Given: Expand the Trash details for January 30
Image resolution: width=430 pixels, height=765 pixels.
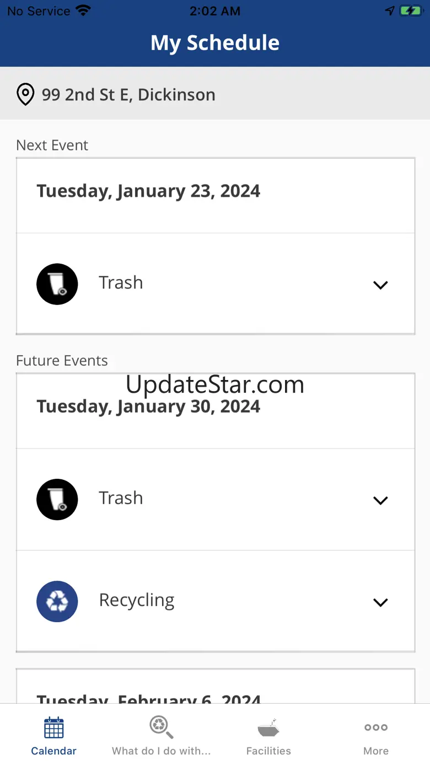Looking at the screenshot, I should click(x=380, y=500).
